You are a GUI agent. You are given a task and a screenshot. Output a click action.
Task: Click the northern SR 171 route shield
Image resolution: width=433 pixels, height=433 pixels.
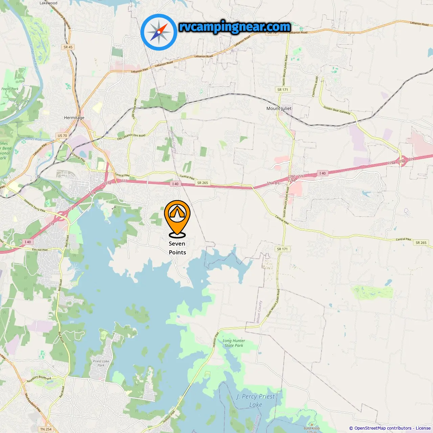283,90
